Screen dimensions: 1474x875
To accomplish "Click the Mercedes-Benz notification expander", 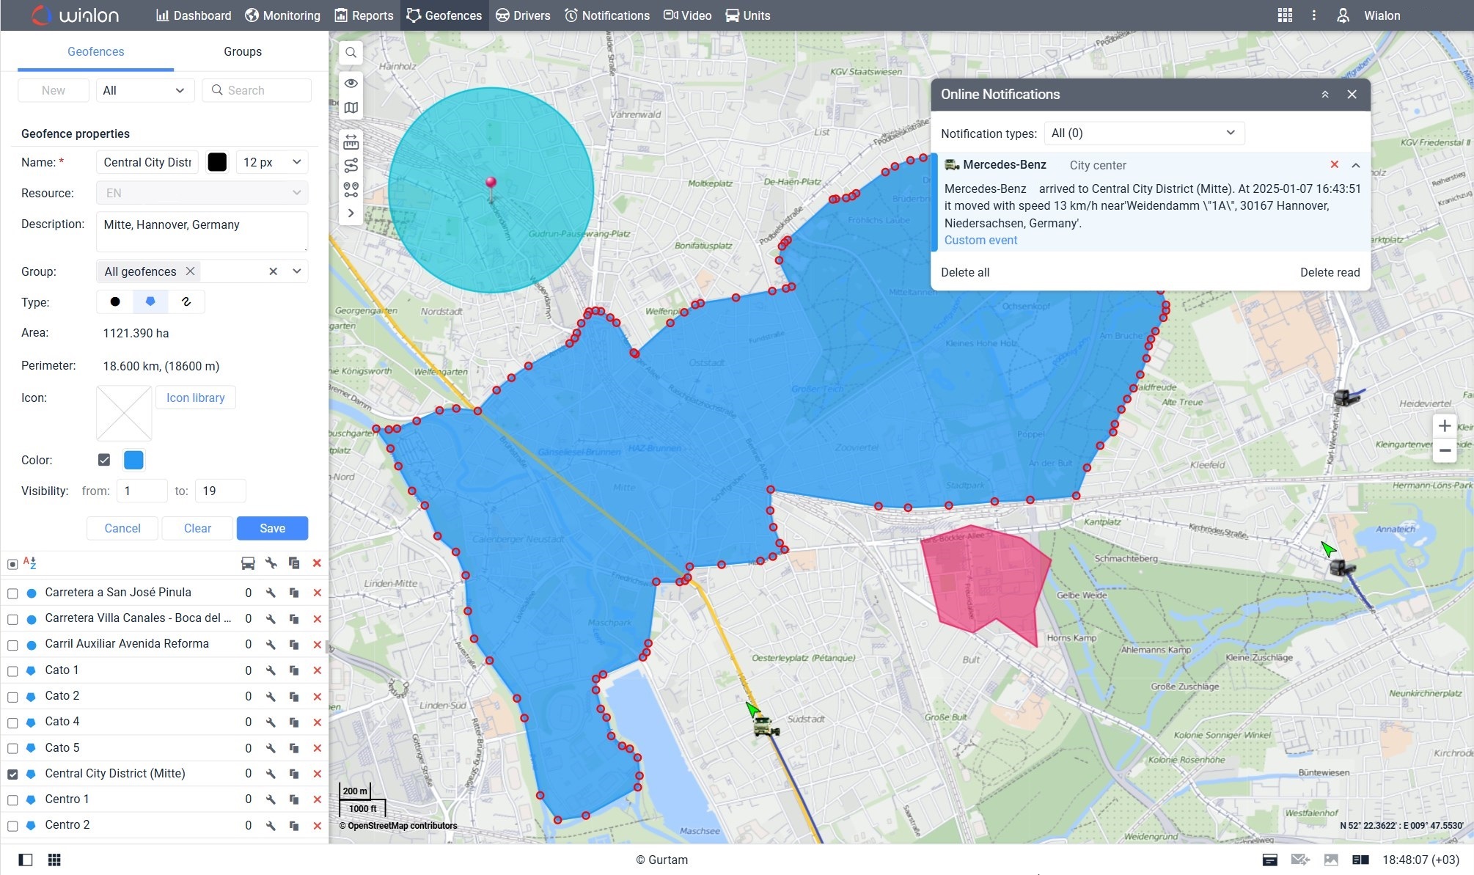I will [x=1355, y=164].
